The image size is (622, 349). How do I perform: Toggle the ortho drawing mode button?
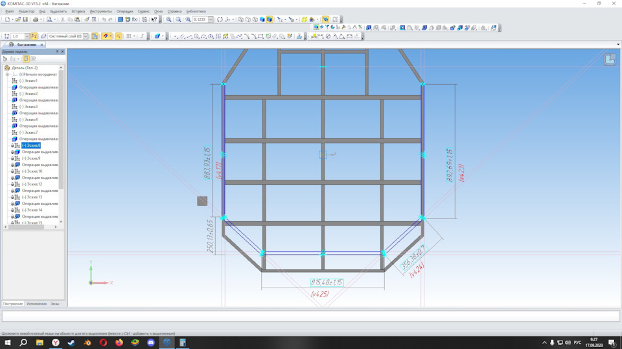pos(141,36)
